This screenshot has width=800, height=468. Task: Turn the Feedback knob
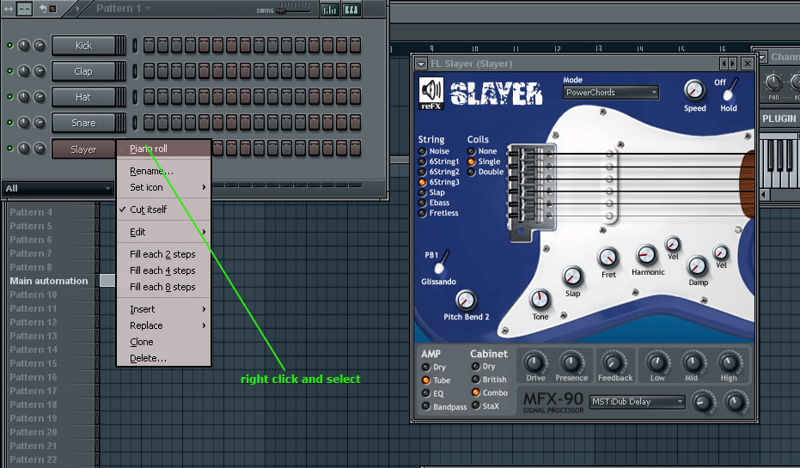tap(613, 362)
